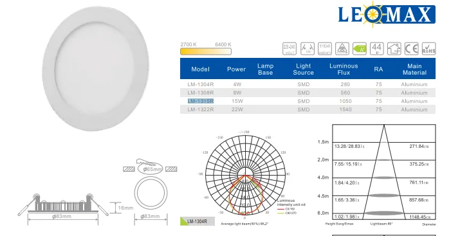This screenshot has width=451, height=236.
Task: Click the Main Material column header
Action: 414,69
